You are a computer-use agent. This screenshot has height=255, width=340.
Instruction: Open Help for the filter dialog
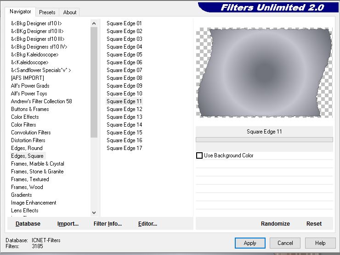pyautogui.click(x=320, y=243)
